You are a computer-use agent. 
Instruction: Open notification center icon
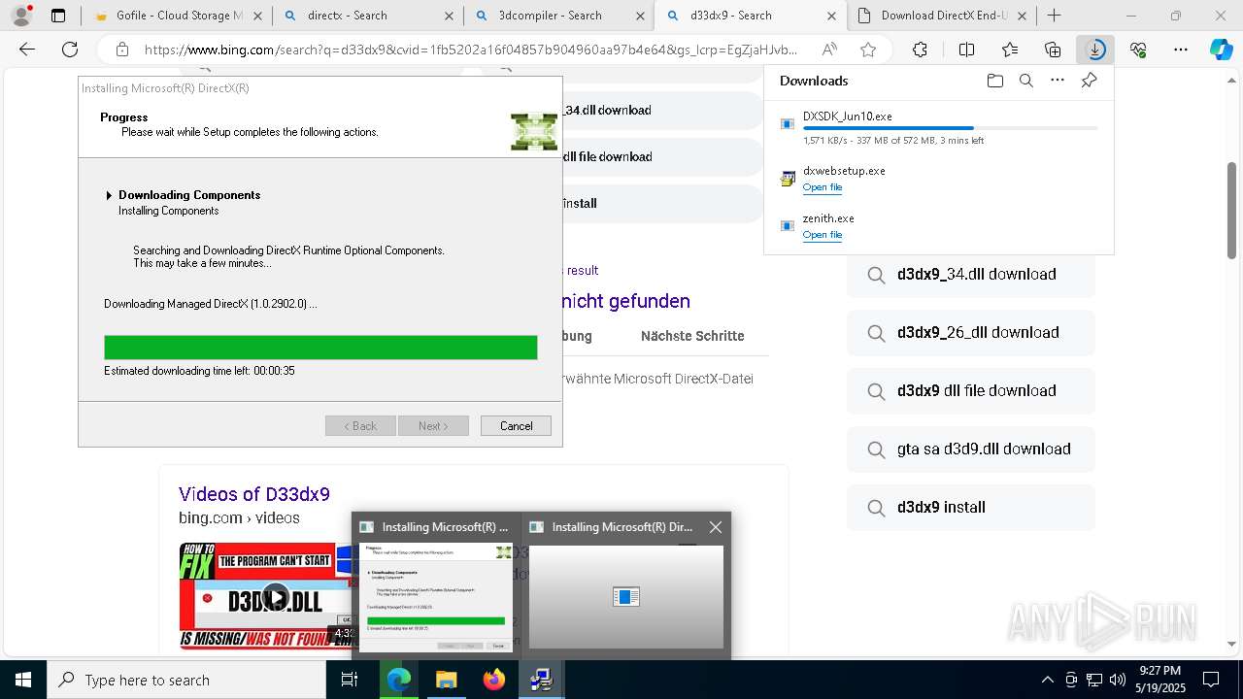1211,680
